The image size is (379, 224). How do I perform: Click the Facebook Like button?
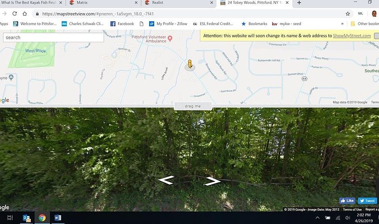[347, 201]
